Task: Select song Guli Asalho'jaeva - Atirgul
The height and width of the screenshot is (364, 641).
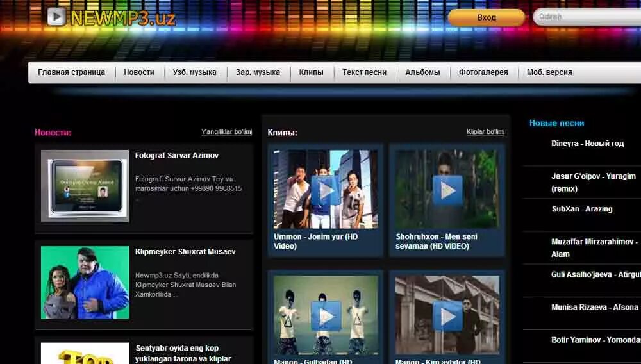Action: [596, 274]
